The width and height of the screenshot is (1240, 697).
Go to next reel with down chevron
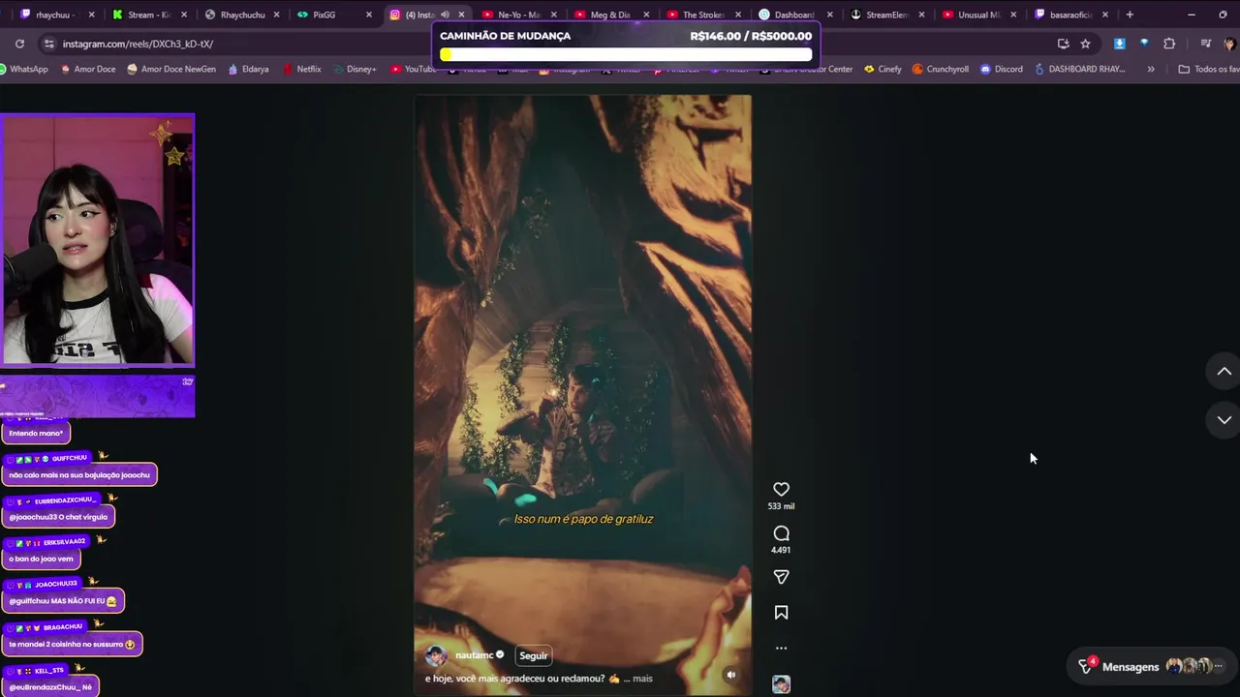pos(1224,420)
